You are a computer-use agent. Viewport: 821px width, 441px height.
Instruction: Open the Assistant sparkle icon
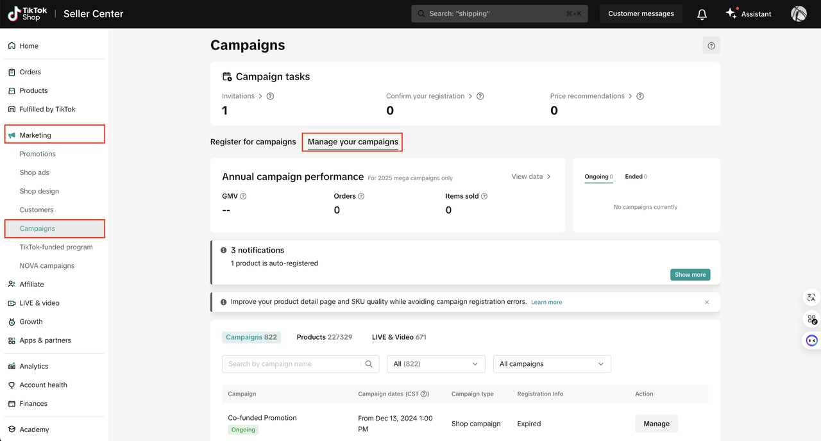(x=731, y=13)
